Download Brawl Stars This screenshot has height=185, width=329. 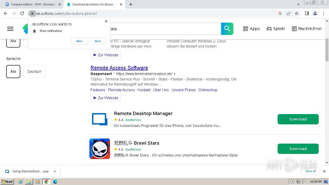pos(298,149)
